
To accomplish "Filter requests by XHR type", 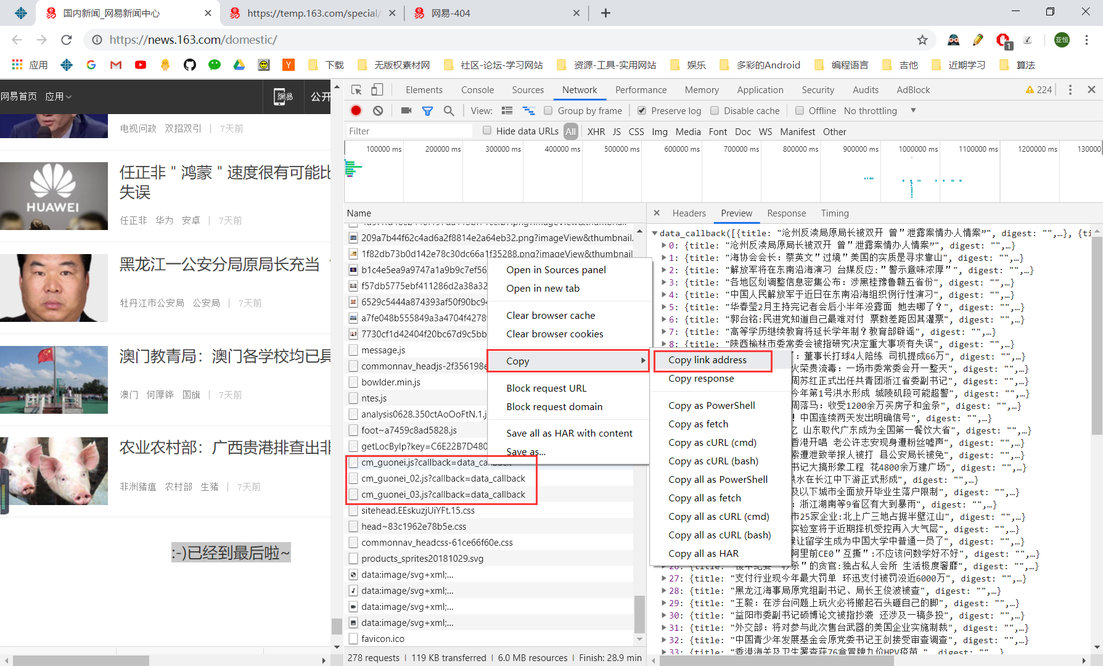I will 596,131.
